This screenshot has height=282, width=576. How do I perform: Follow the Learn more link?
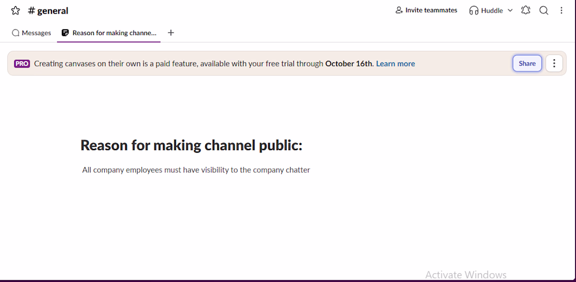coord(395,63)
